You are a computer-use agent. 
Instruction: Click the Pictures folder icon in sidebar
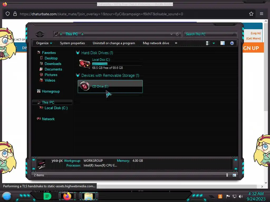pyautogui.click(x=41, y=74)
